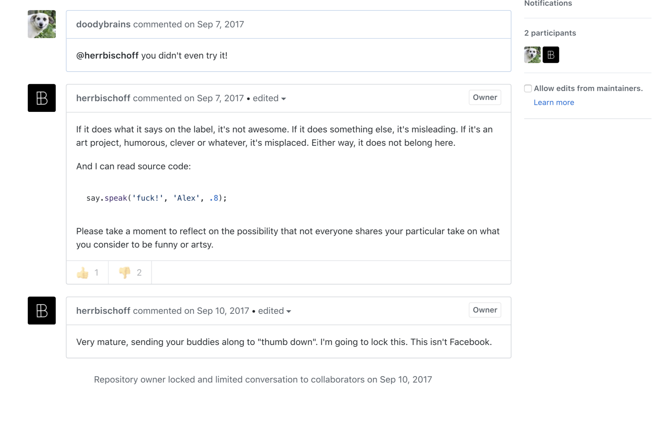
Task: Open black B avatar in participants list
Action: pos(551,55)
